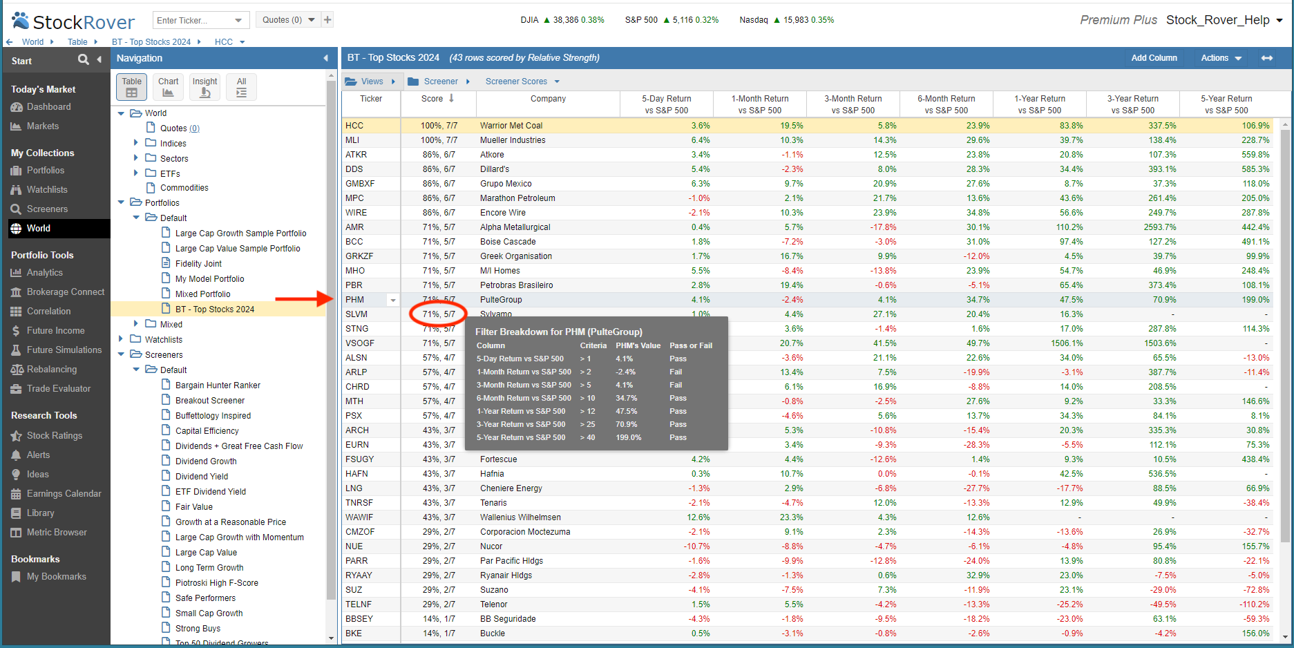The image size is (1294, 648).
Task: Click the Quotes (0) link in tree
Action: [180, 128]
